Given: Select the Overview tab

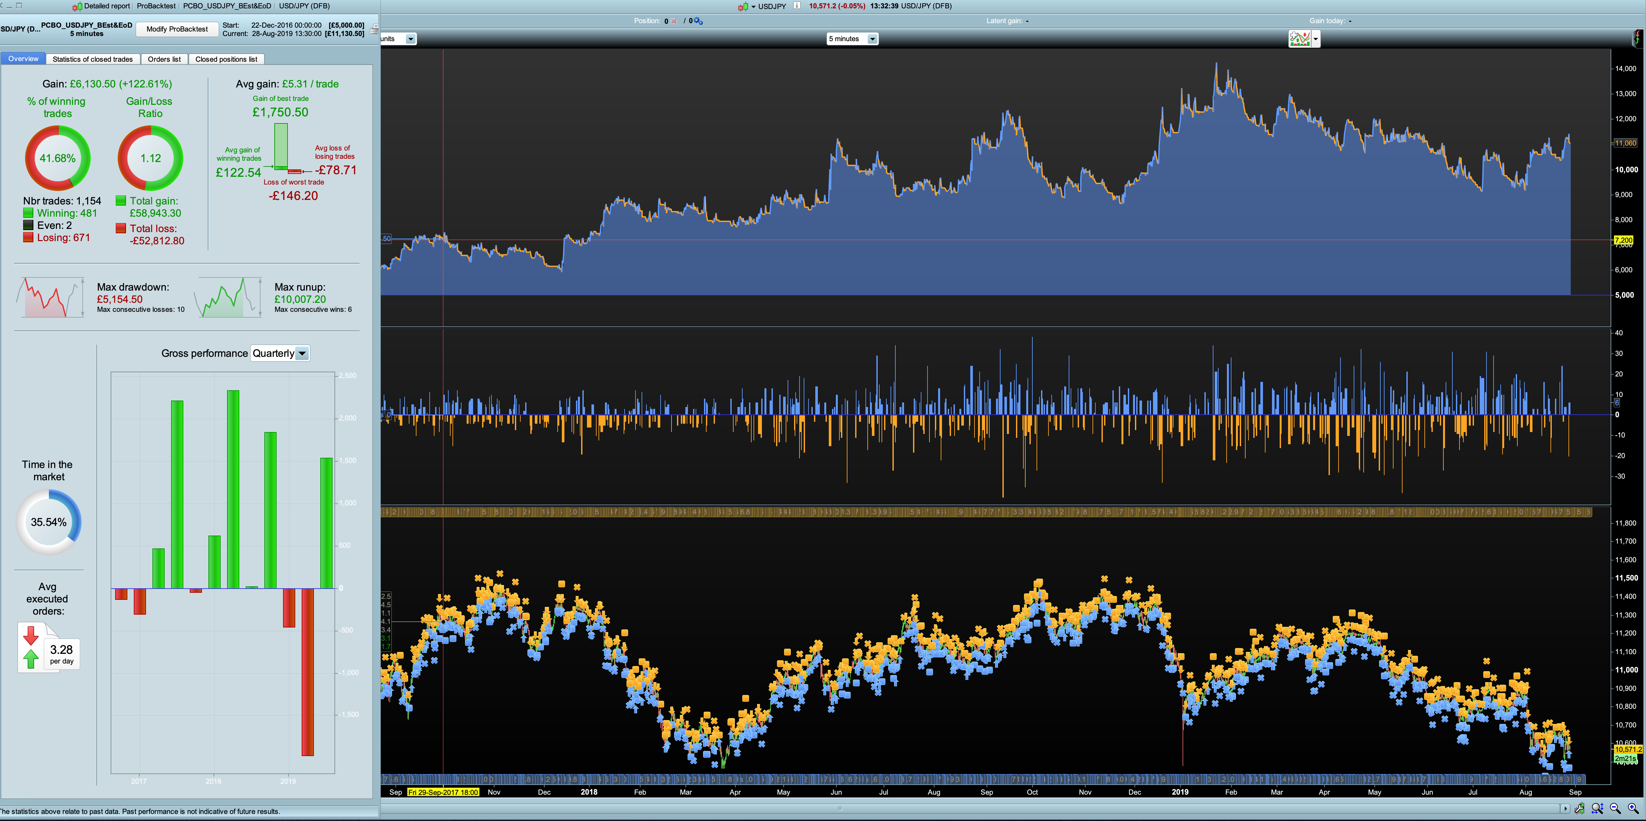Looking at the screenshot, I should pos(23,58).
